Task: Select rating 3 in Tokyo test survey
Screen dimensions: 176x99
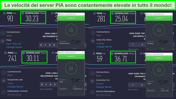Action: (55, 84)
